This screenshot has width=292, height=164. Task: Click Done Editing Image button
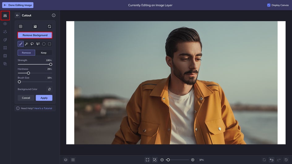(18, 5)
